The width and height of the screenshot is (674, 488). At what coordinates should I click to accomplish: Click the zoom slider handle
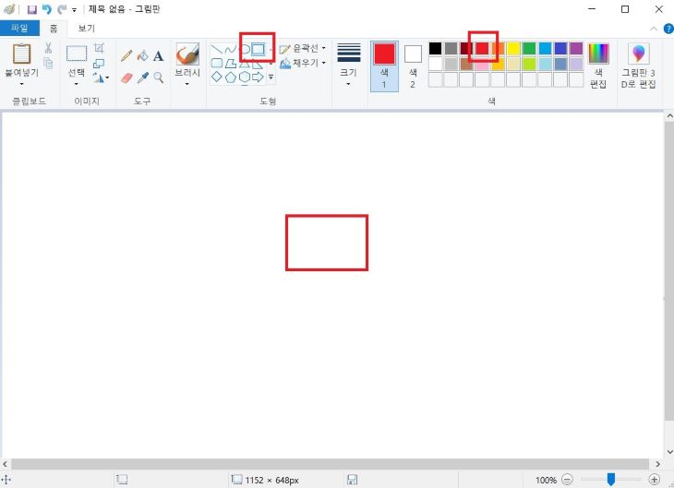point(611,479)
